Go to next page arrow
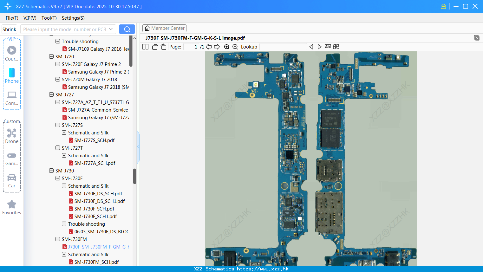 (217, 47)
